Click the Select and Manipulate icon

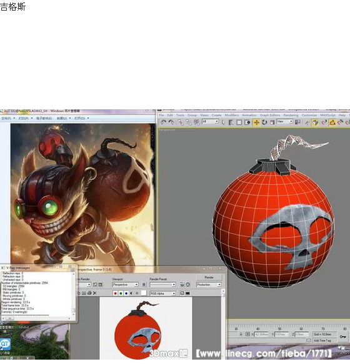(307, 122)
